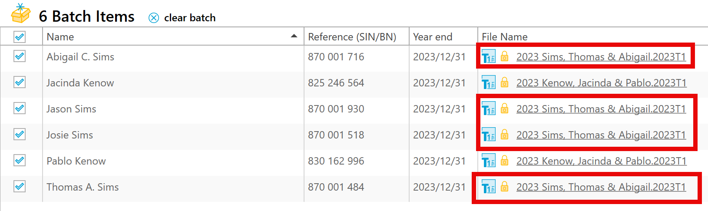Uncheck the Abigail C. Sims checkbox
This screenshot has height=211, width=708.
[x=20, y=56]
